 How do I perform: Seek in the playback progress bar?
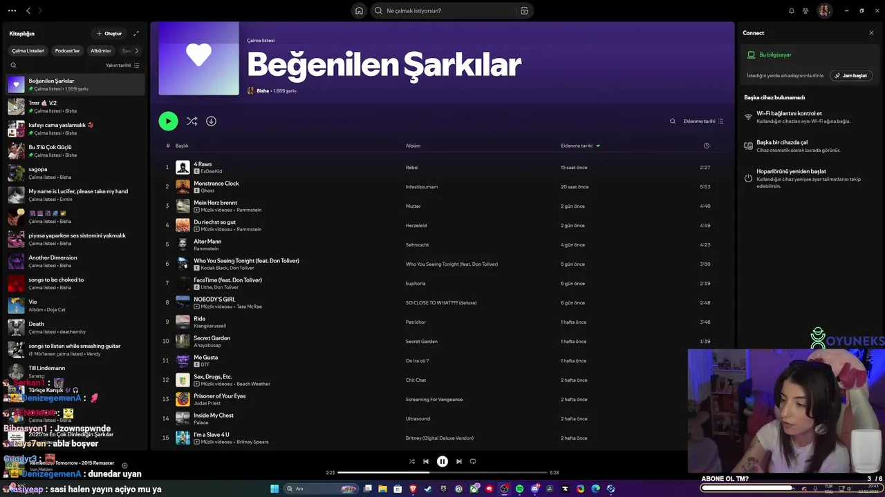[x=442, y=472]
